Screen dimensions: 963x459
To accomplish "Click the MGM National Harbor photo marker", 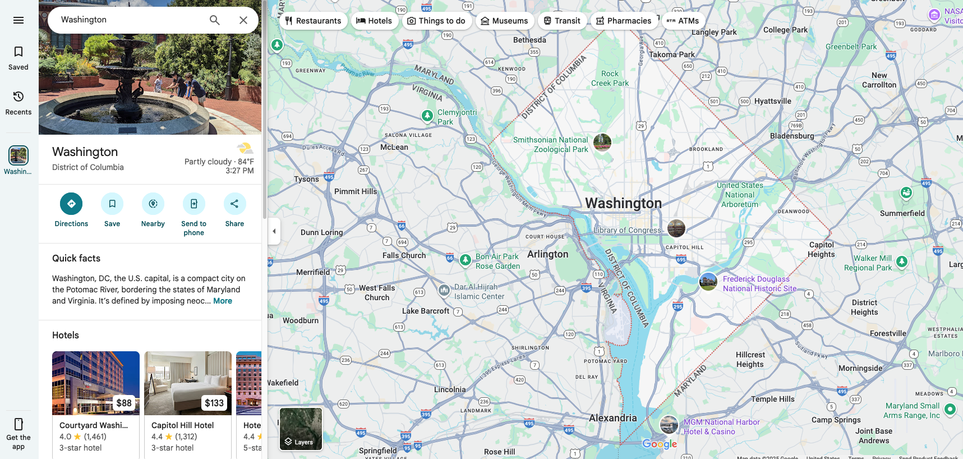I will [x=669, y=425].
